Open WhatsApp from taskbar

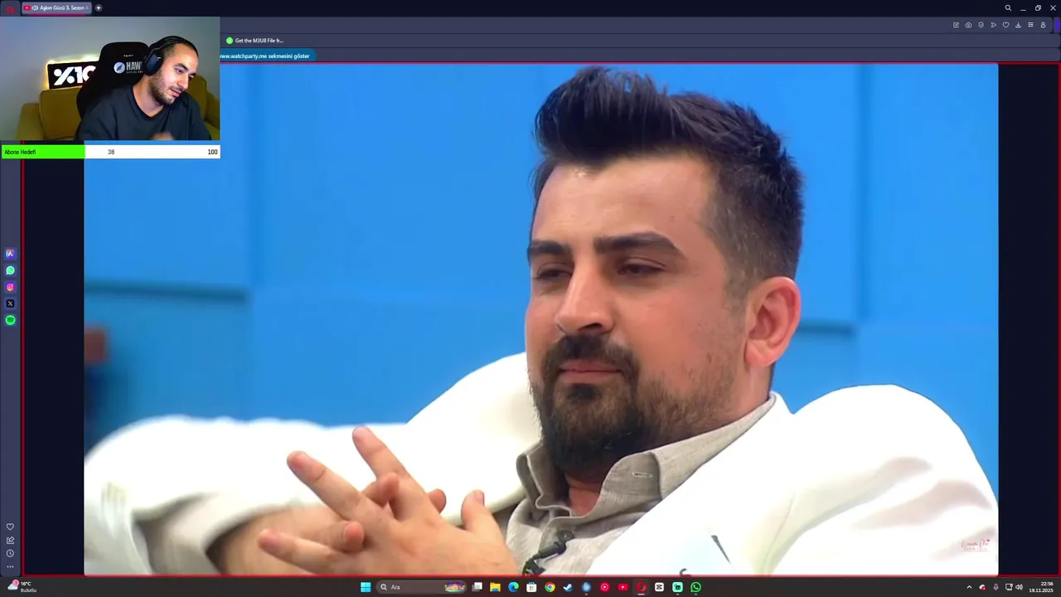[695, 587]
